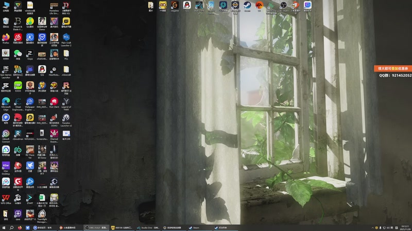
Task: Switch to OBS task on taskbar
Action: pyautogui.click(x=96, y=228)
